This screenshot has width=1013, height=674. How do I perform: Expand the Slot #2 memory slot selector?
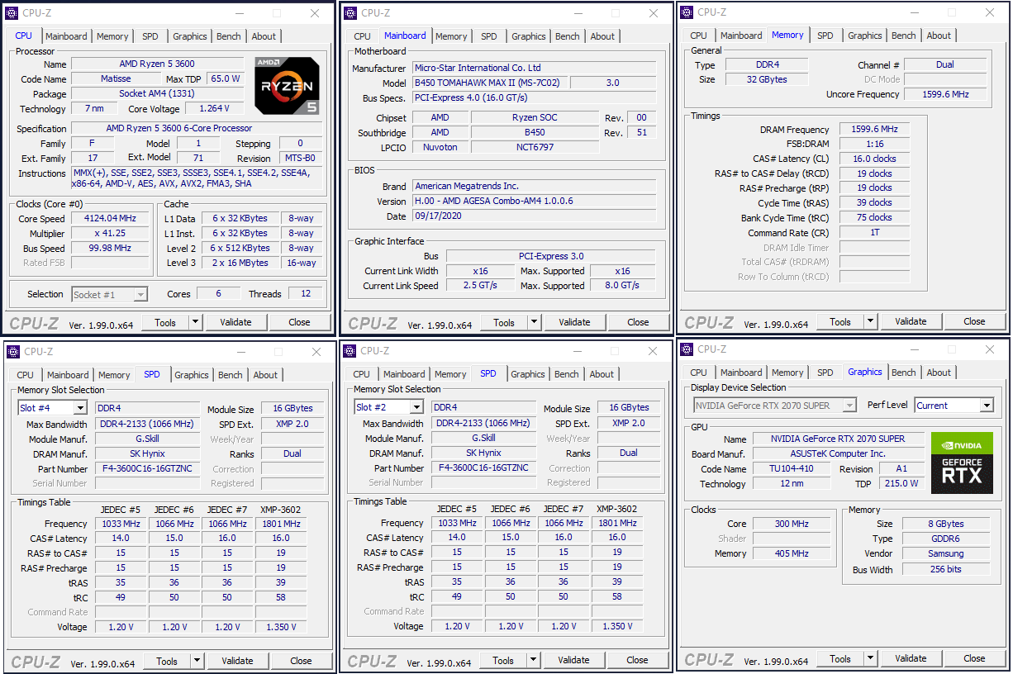416,407
